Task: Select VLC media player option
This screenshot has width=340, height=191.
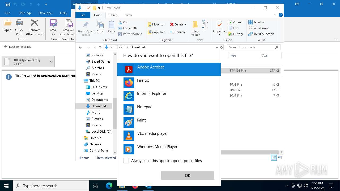Action: tap(169, 136)
